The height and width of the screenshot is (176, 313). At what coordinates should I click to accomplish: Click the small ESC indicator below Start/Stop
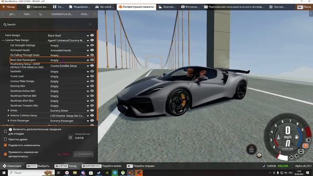click(x=259, y=155)
